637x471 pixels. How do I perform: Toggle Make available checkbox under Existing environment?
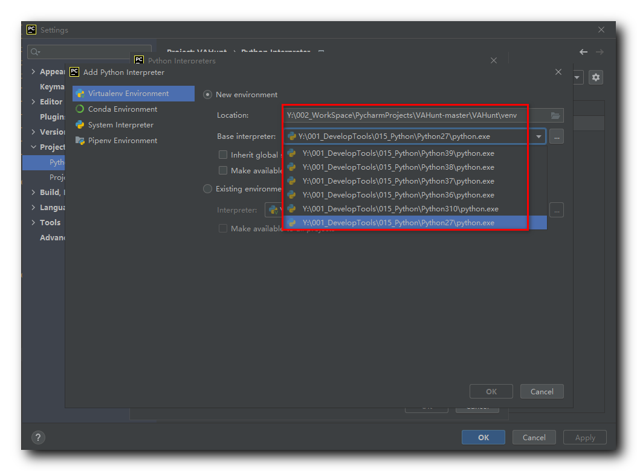tap(223, 229)
